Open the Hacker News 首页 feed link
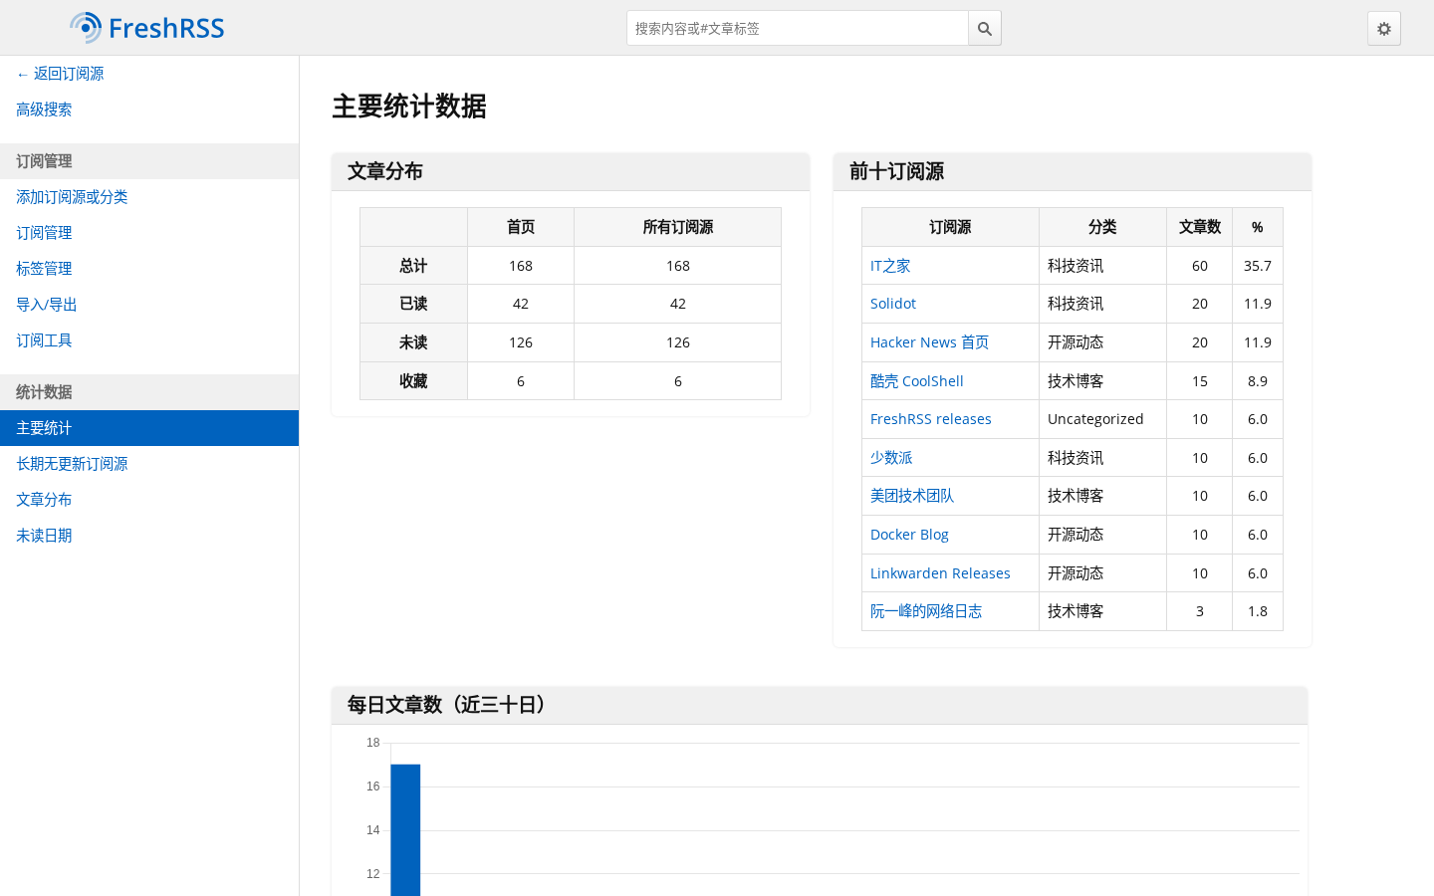The width and height of the screenshot is (1434, 896). pos(929,342)
